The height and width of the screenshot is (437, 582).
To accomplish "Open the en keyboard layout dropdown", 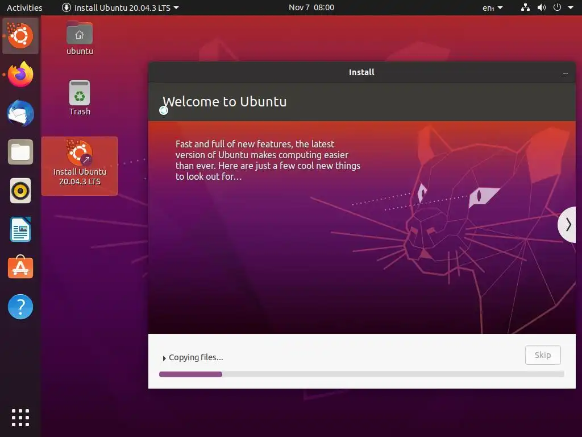I will tap(493, 7).
